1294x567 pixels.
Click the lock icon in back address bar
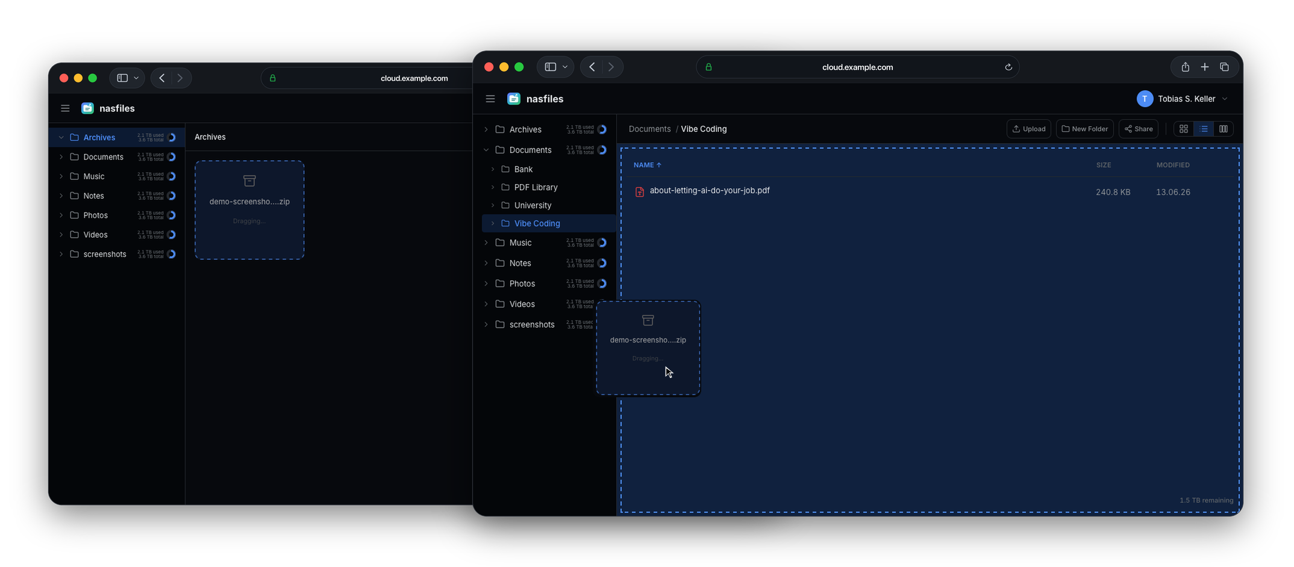pos(273,78)
